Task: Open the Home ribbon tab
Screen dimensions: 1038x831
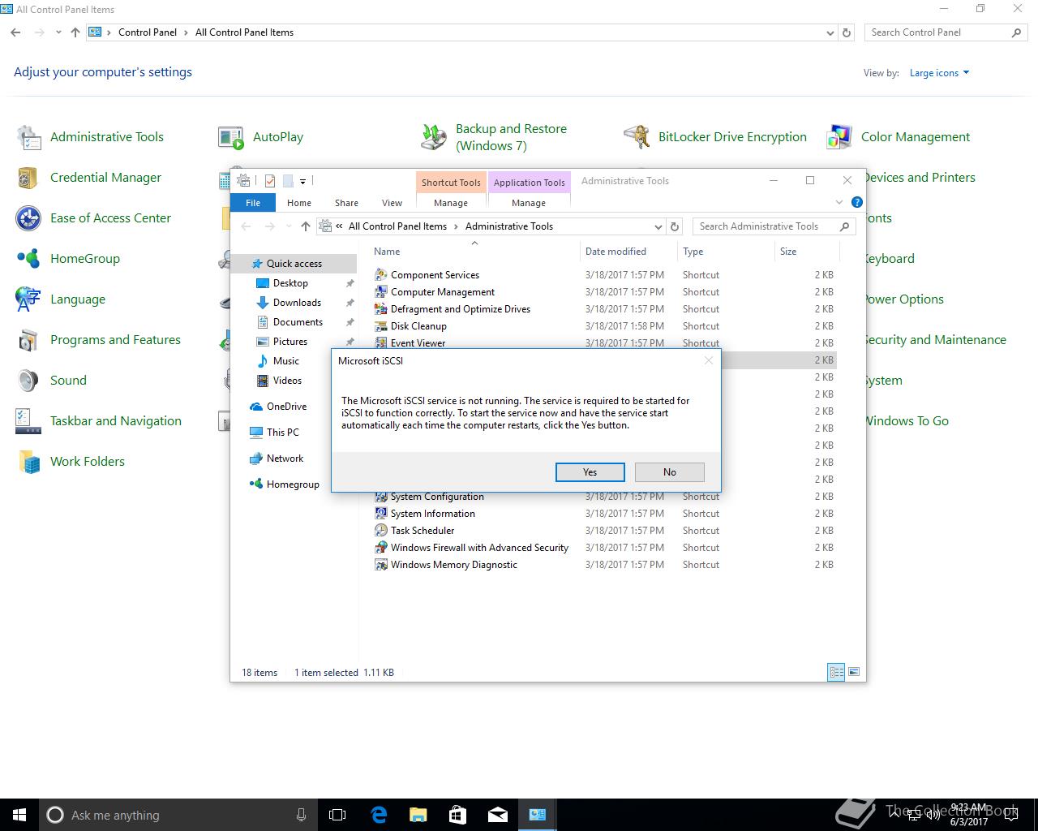Action: click(299, 203)
